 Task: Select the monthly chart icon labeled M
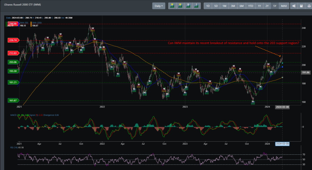click(172, 6)
